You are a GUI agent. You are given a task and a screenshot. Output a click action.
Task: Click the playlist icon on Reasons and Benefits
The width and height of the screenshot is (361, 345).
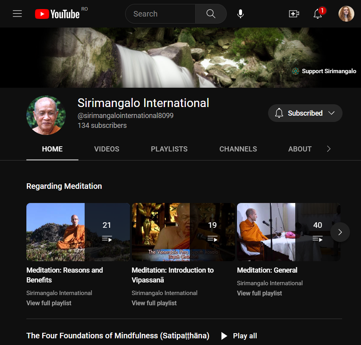tap(107, 239)
